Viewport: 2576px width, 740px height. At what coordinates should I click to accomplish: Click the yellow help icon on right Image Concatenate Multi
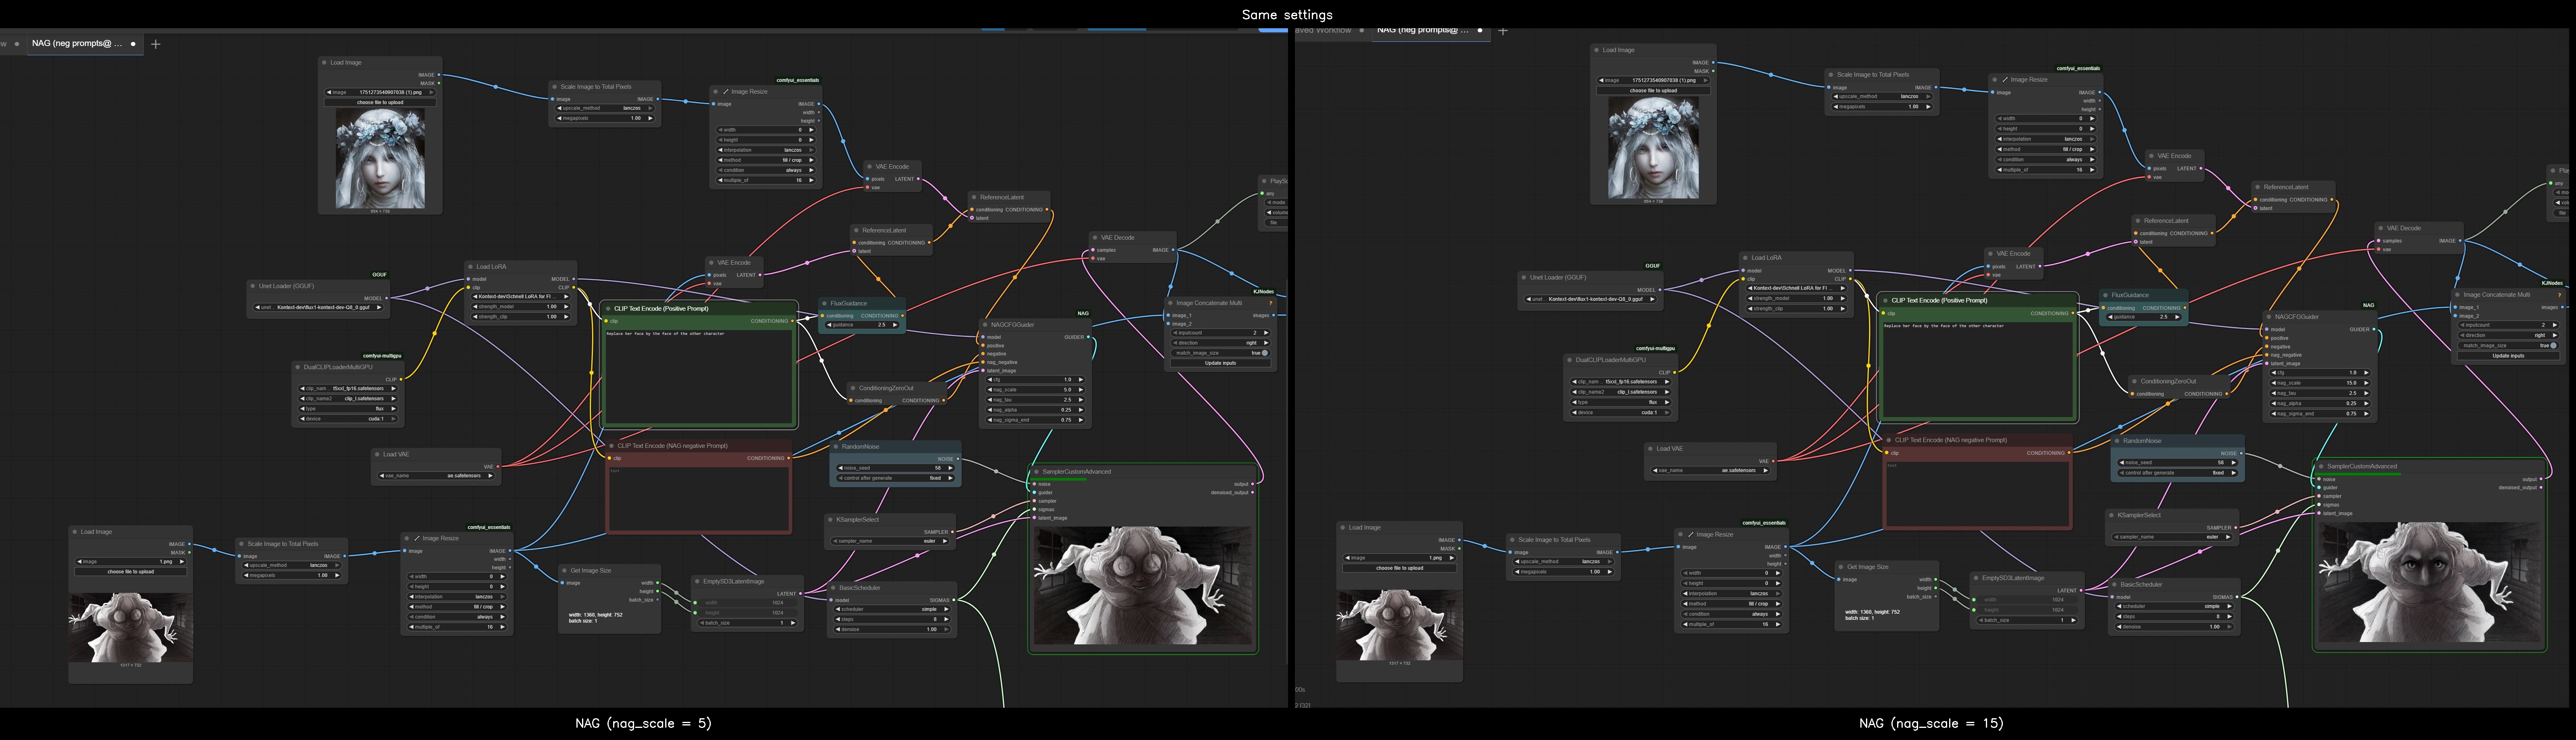click(x=2559, y=295)
